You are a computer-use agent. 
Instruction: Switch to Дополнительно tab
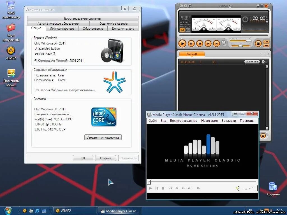[x=123, y=29]
